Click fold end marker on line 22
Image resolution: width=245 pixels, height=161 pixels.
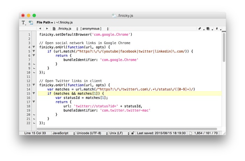[x=34, y=123]
